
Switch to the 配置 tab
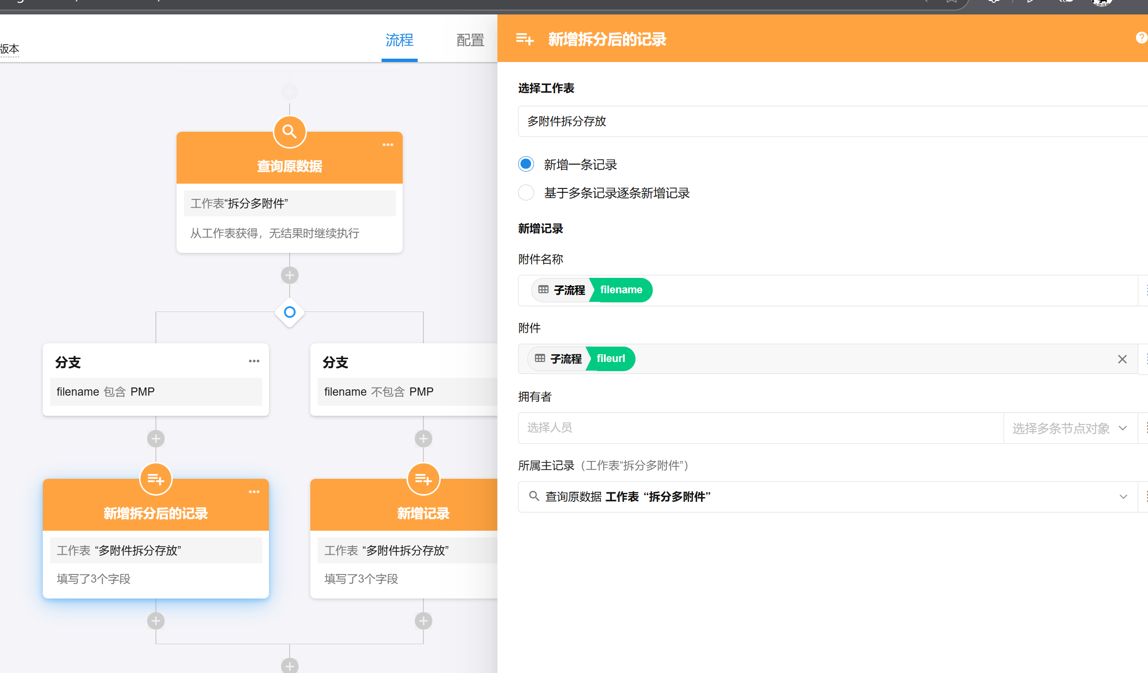coord(470,40)
